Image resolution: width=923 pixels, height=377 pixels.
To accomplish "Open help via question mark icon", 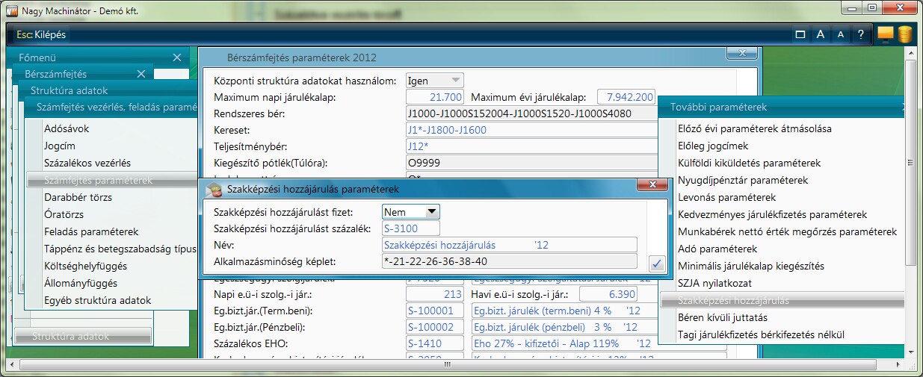I will tap(861, 34).
